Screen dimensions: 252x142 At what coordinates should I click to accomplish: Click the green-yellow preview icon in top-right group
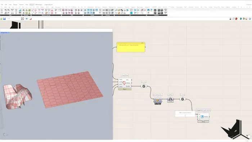244,19
